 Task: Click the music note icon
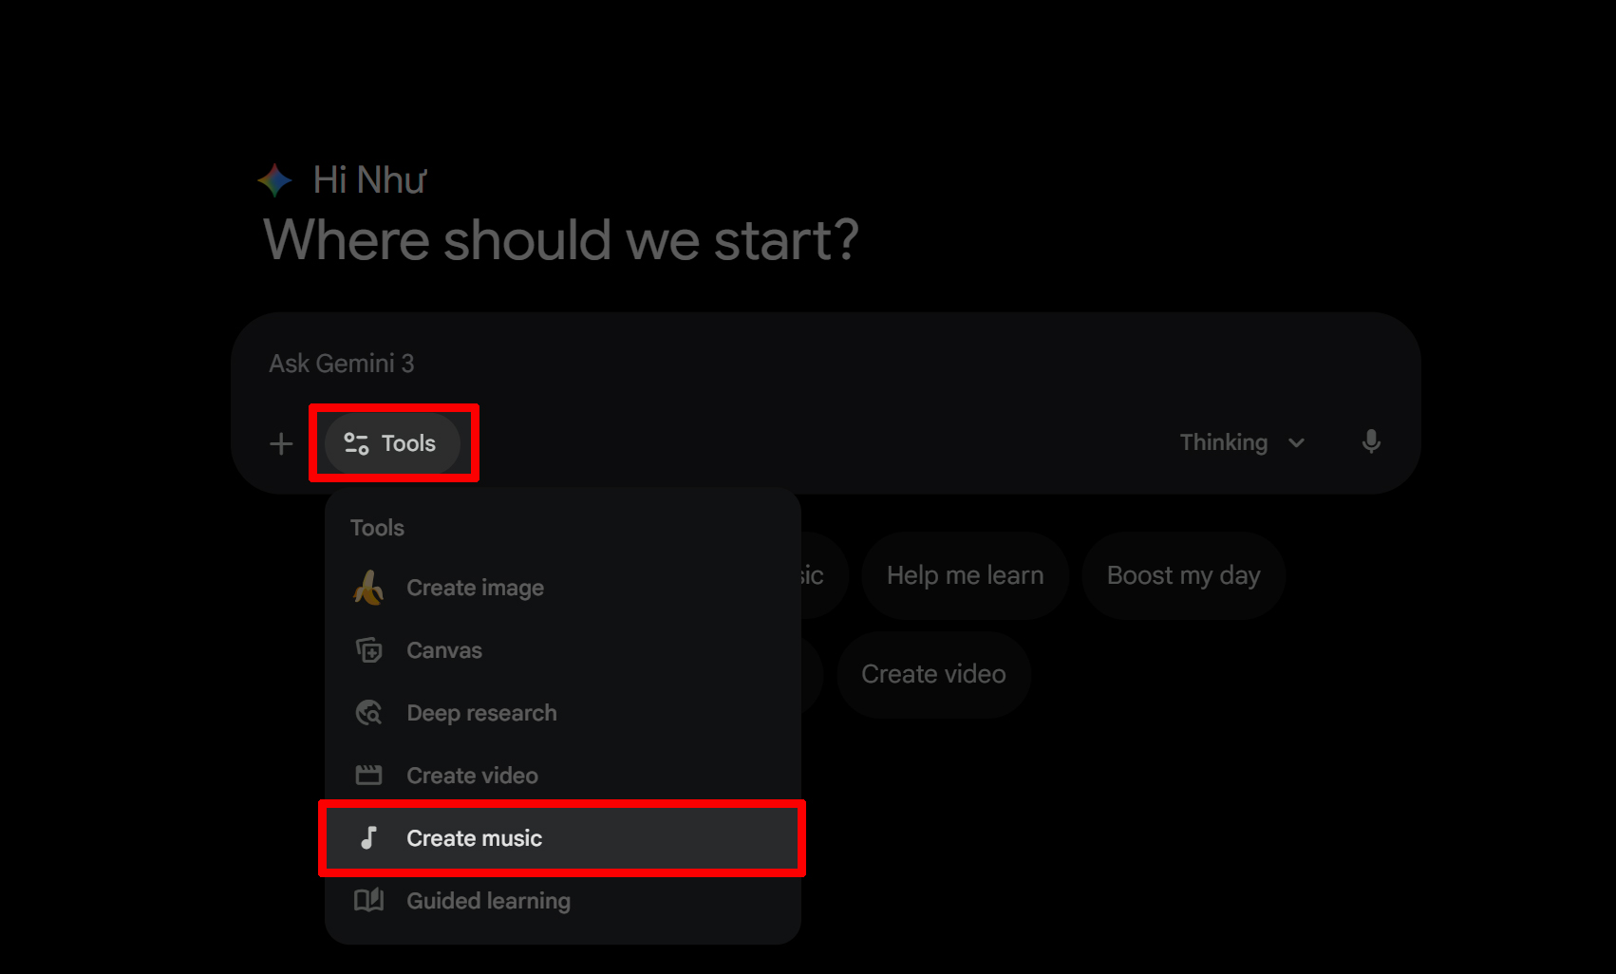point(368,838)
